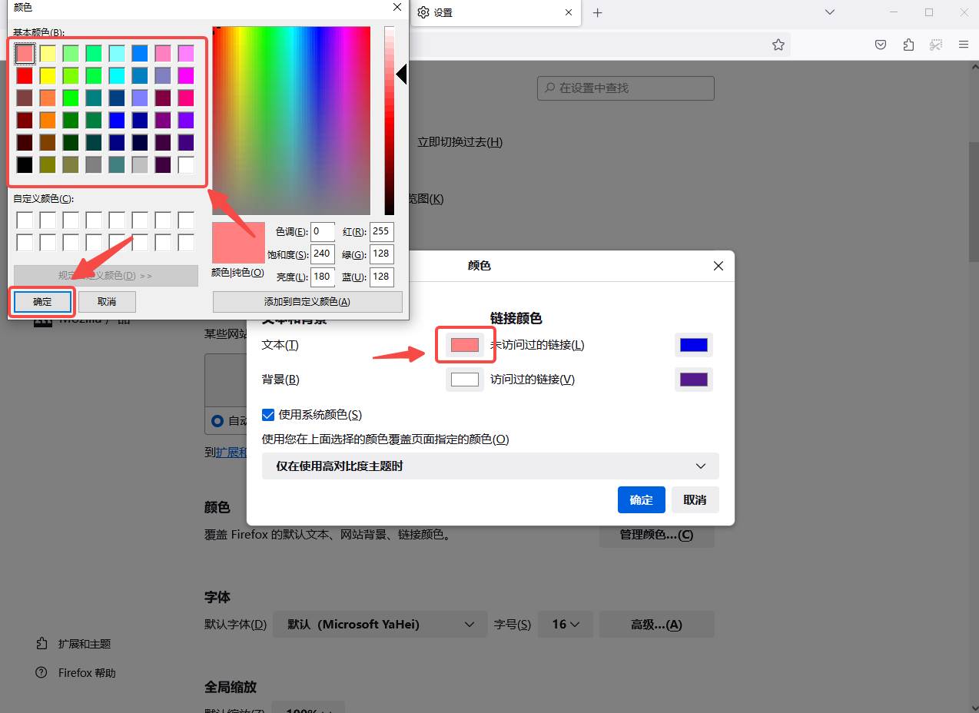Click the 管理颜色 button

pos(657,535)
